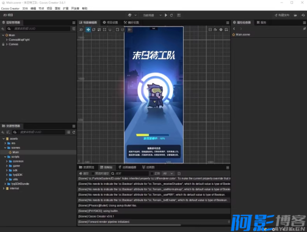Click the cloud/browser preview icon in top toolbar
Screen dimensions: 307x232
click(x=130, y=15)
